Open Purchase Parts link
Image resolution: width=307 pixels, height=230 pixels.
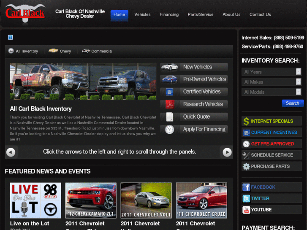click(x=272, y=167)
